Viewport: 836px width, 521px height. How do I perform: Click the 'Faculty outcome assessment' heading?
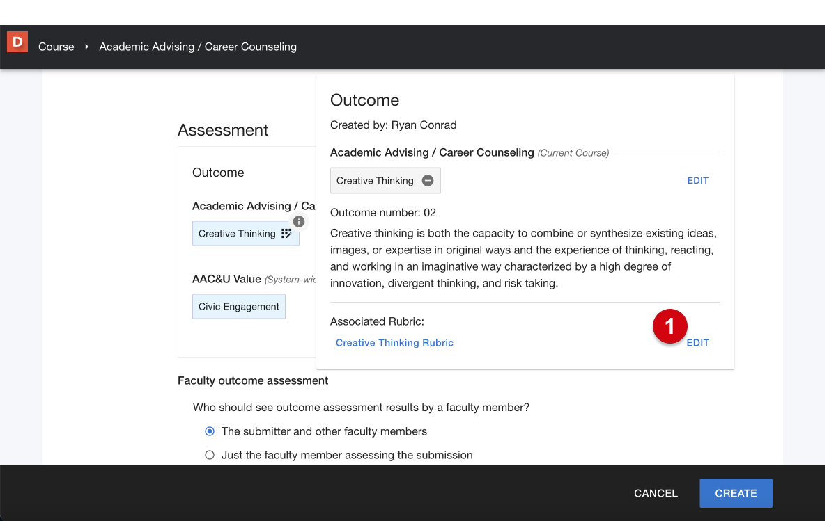tap(253, 381)
